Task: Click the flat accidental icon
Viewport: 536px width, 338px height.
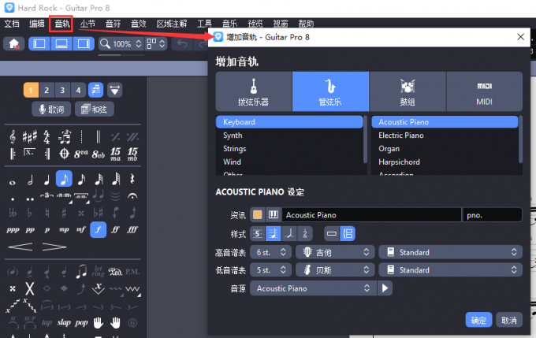Action: tap(30, 213)
